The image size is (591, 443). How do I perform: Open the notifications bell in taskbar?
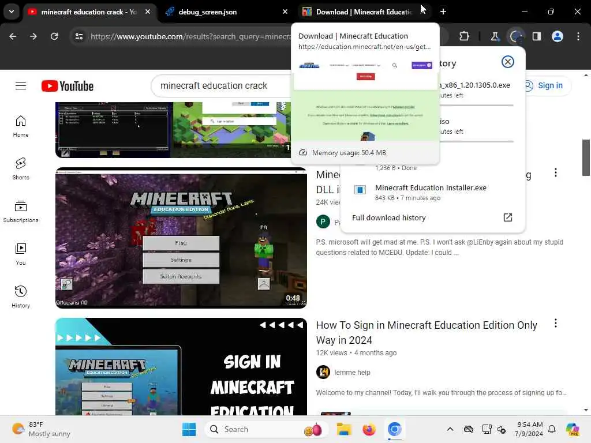[x=552, y=429]
